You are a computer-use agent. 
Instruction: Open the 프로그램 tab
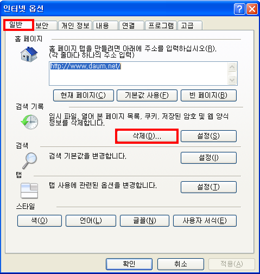pyautogui.click(x=161, y=26)
